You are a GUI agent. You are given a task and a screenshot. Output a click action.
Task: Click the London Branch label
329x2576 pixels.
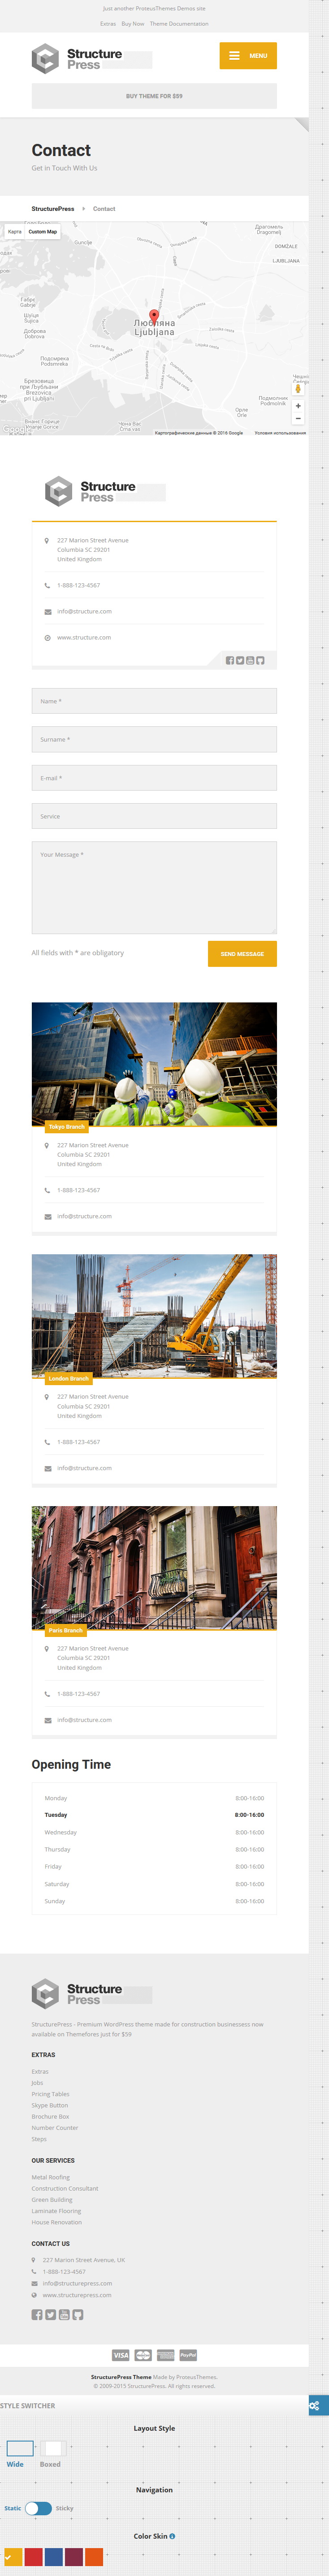(x=68, y=1378)
